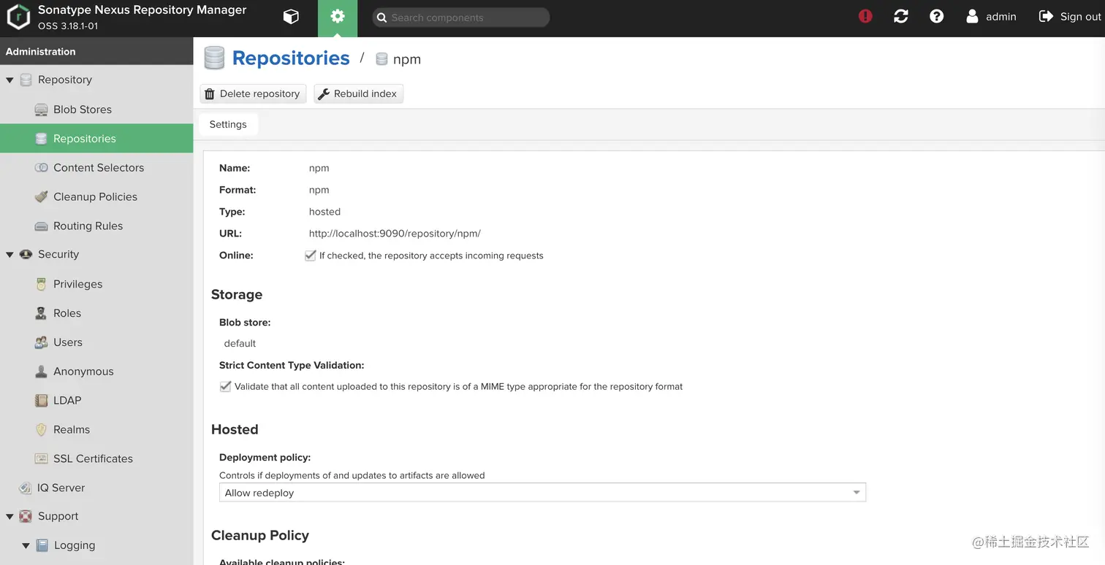The image size is (1105, 565).
Task: Collapse the Repository tree section
Action: [x=10, y=80]
